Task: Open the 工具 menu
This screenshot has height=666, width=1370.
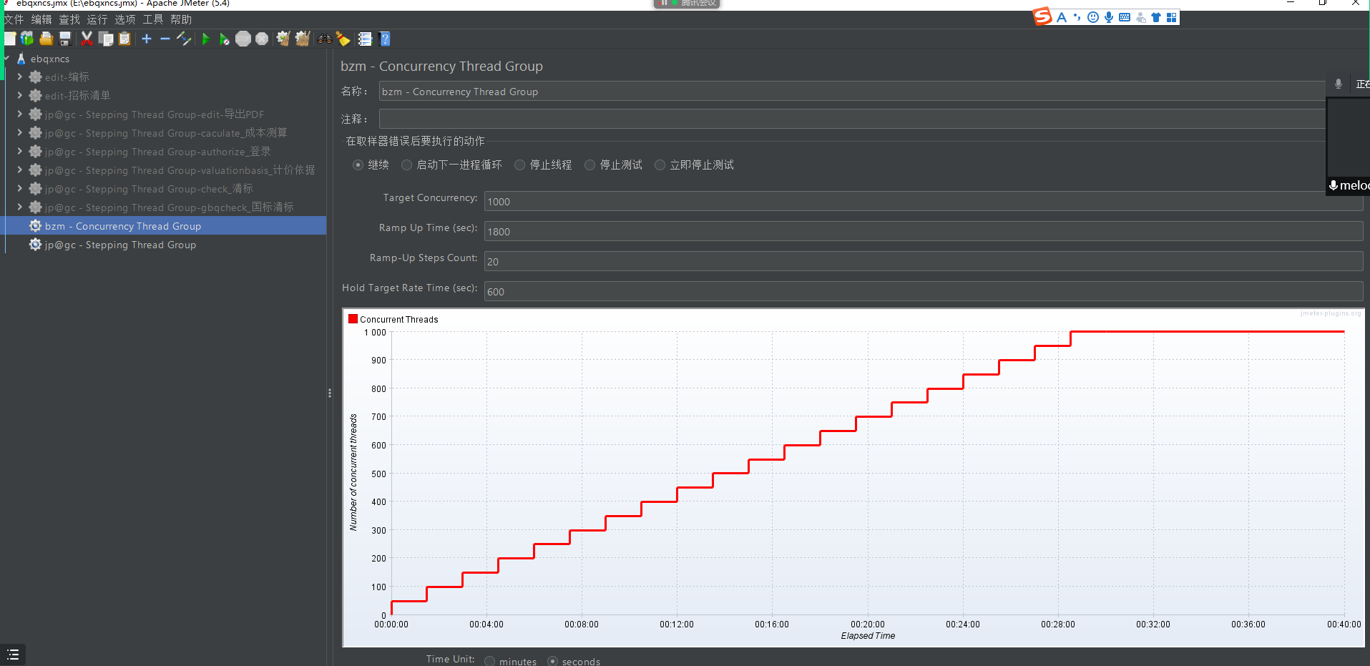Action: [153, 19]
